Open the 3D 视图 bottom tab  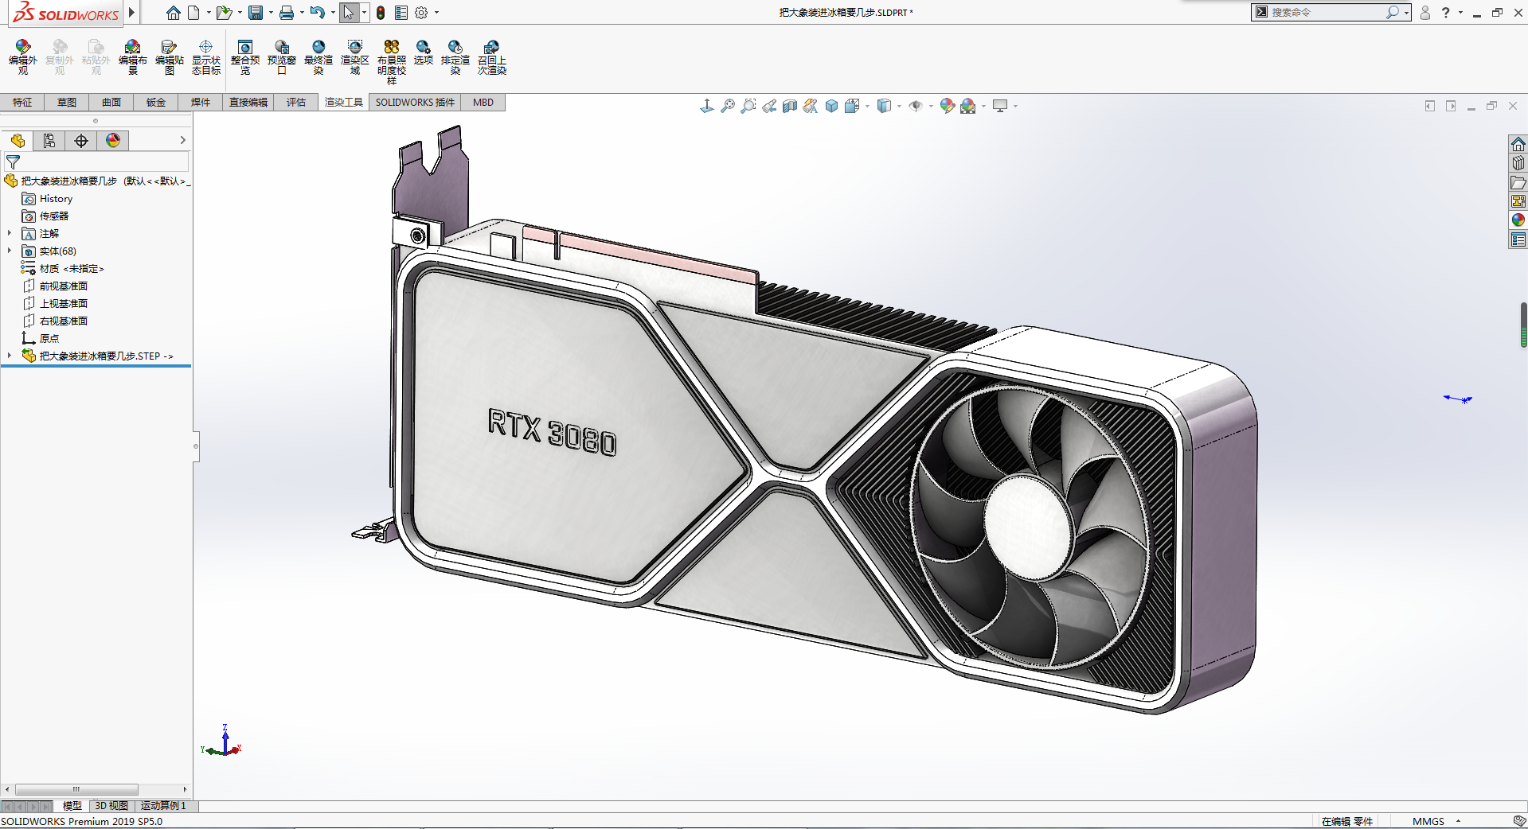tap(111, 806)
